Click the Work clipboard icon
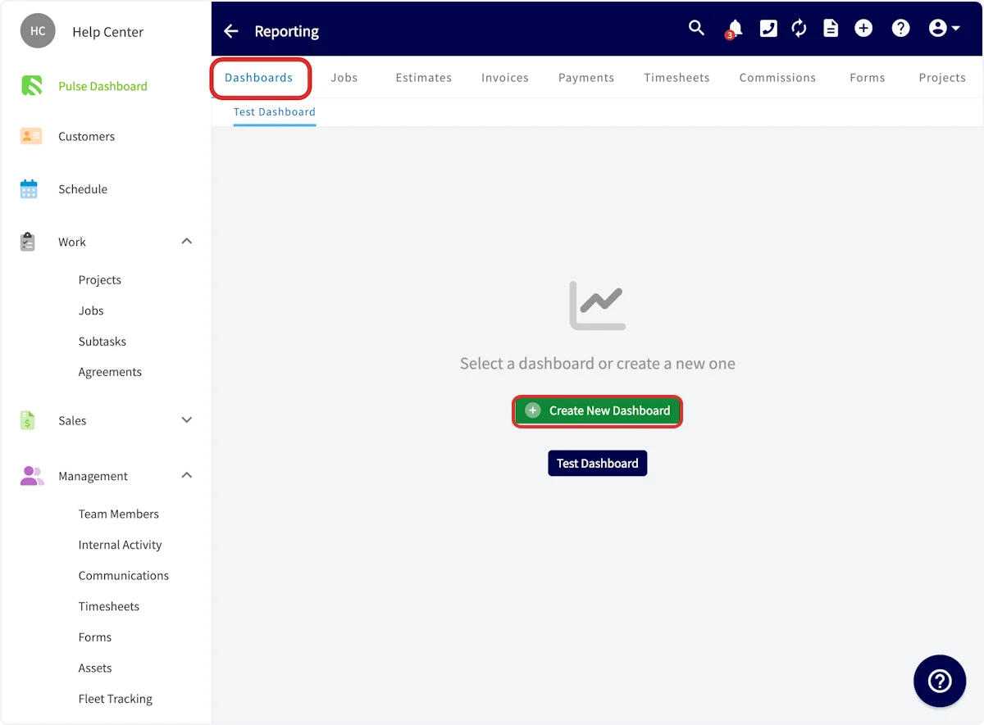 click(x=28, y=242)
